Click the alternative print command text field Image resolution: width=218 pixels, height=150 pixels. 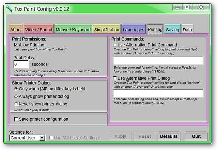pos(158,61)
